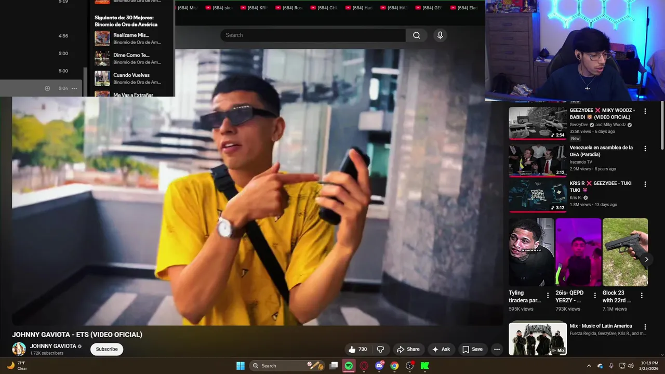Switch to the (584) sko tab
Screen dimensions: 665x374
(x=218, y=8)
